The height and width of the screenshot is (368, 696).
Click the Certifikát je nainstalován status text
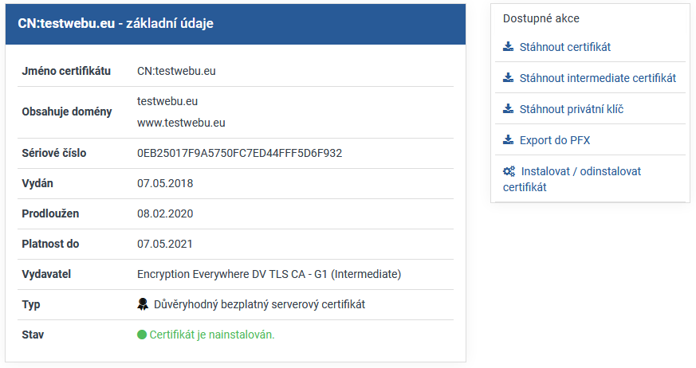coord(211,335)
